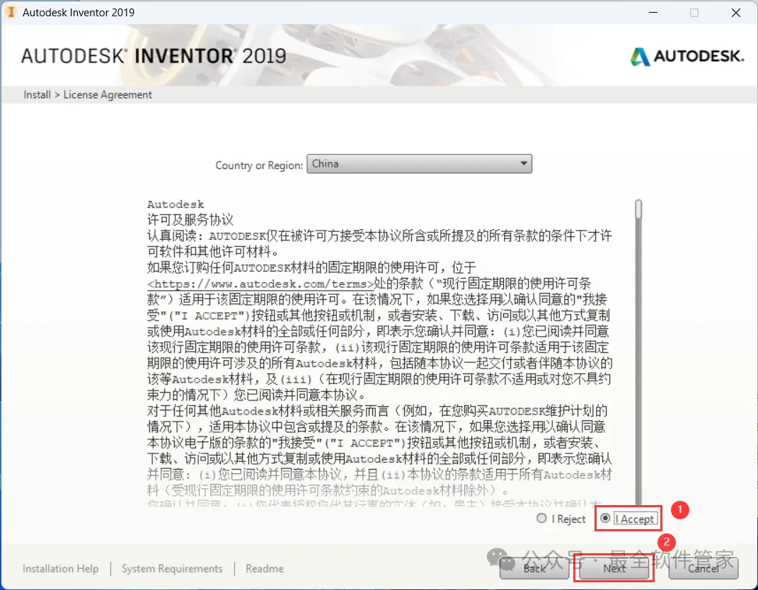Select the I Accept radio button
This screenshot has width=758, height=590.
[605, 518]
